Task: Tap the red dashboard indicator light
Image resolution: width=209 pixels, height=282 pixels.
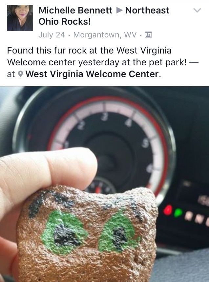Action: coord(168,210)
